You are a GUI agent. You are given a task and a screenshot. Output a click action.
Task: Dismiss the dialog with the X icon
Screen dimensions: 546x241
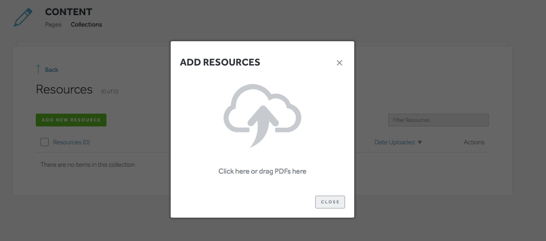340,63
